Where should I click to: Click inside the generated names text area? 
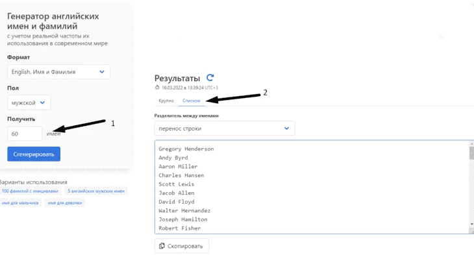[x=312, y=187]
